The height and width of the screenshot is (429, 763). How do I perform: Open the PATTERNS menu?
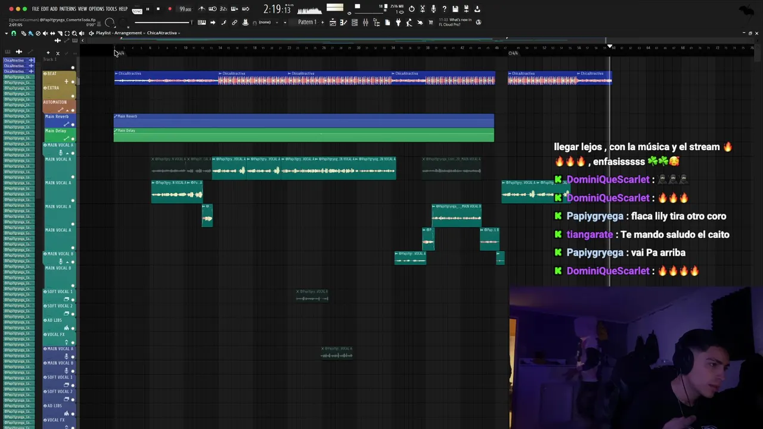click(67, 9)
